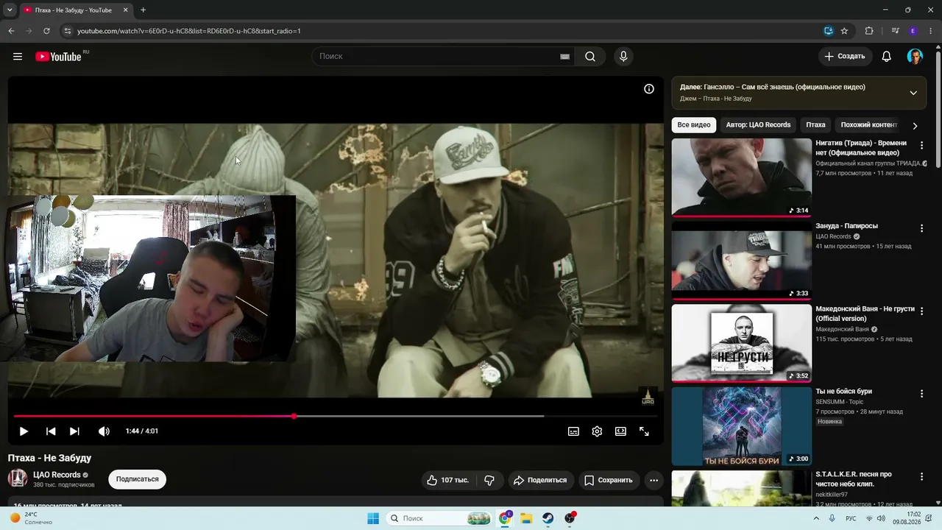942x530 pixels.
Task: Open the Windows Start menu
Action: (373, 518)
